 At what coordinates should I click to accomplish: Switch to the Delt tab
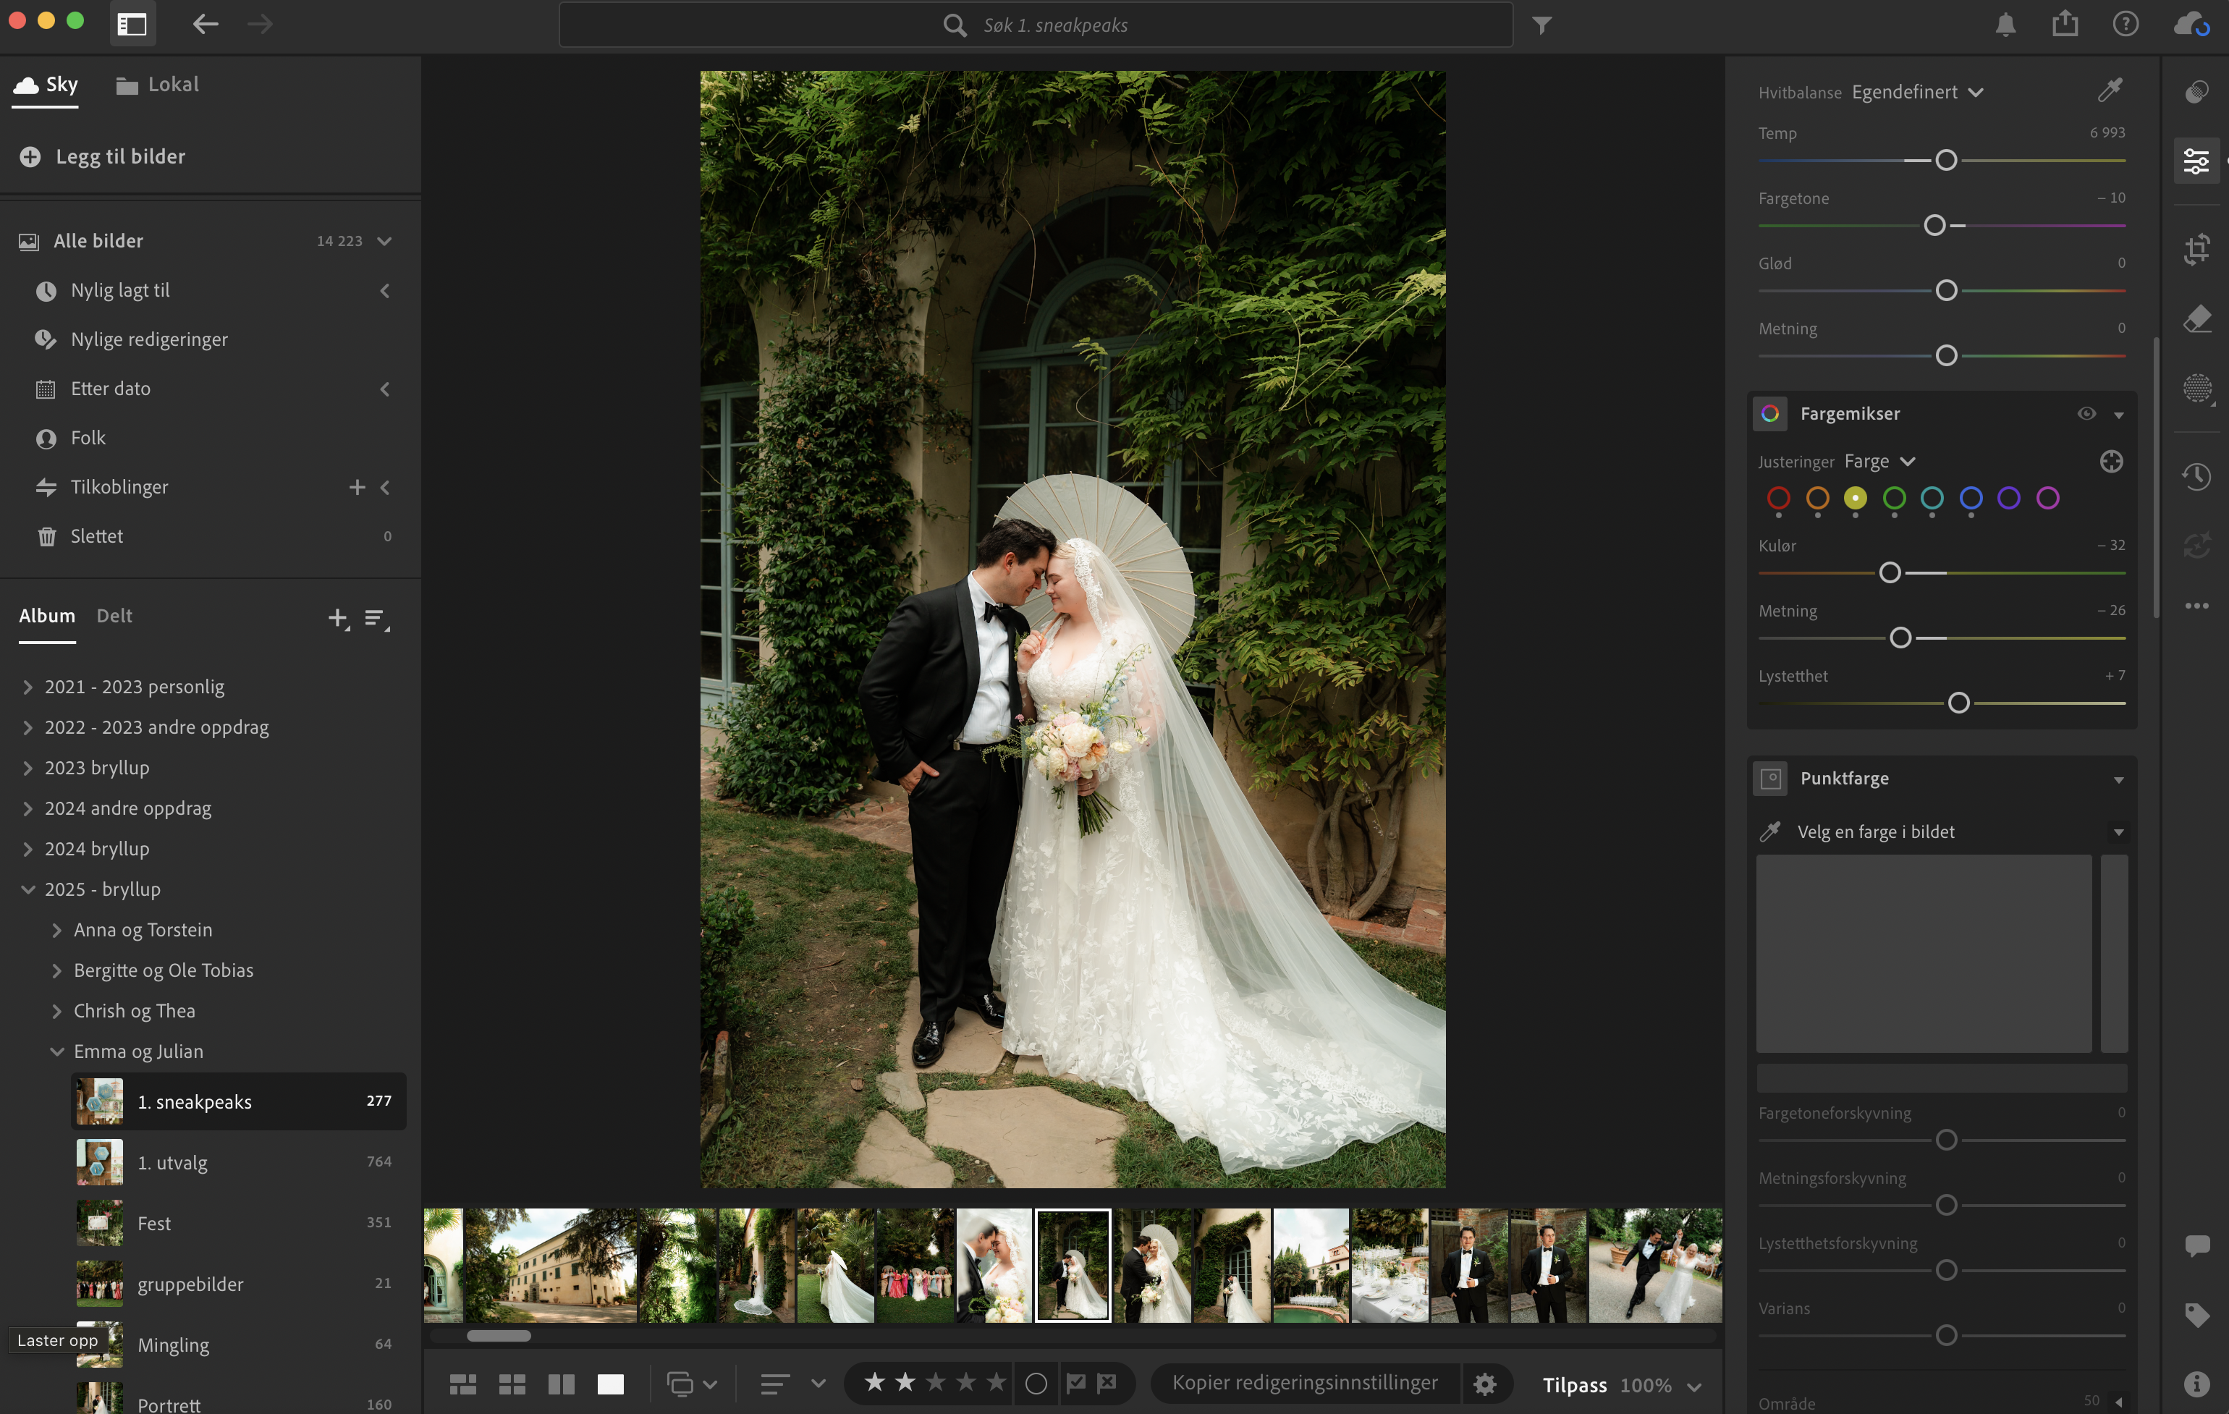(x=114, y=615)
